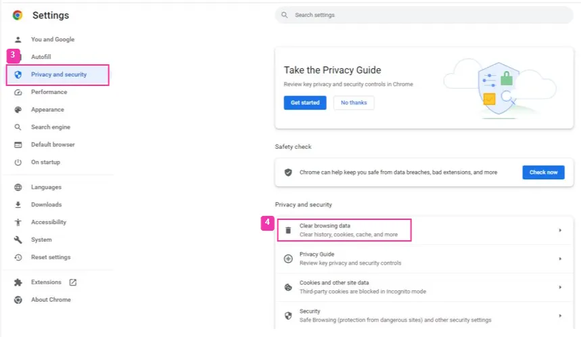Click the Downloads arrow icon
Viewport: 581px width, 337px height.
pos(18,204)
